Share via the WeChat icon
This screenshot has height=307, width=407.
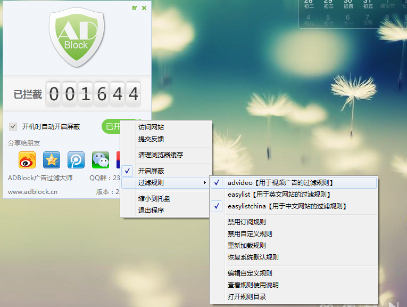point(101,160)
